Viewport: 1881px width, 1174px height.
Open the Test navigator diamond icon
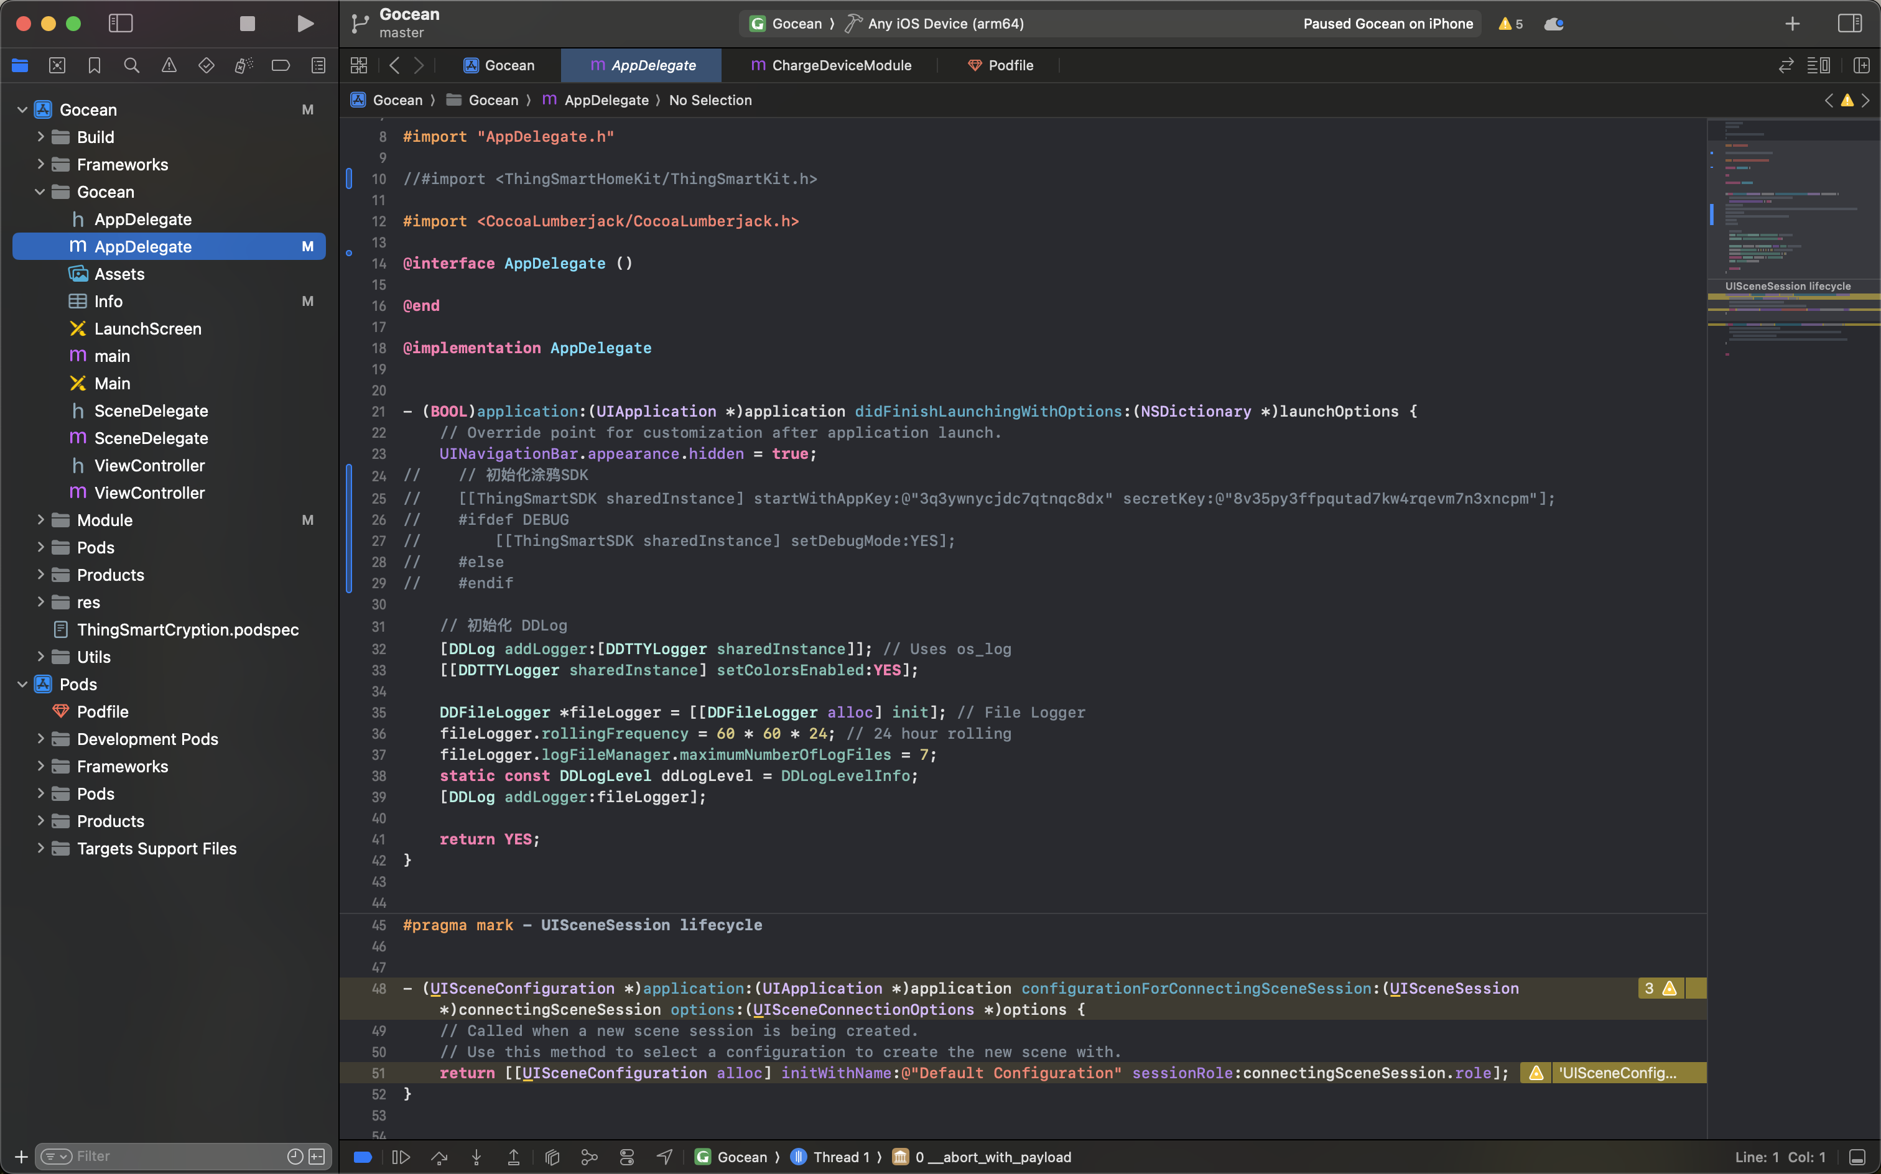click(207, 66)
